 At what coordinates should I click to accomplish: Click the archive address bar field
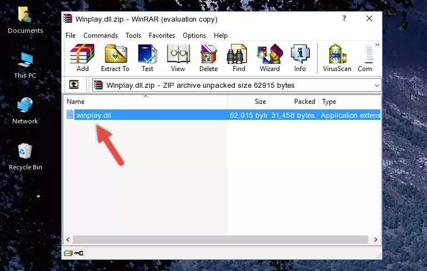click(237, 86)
